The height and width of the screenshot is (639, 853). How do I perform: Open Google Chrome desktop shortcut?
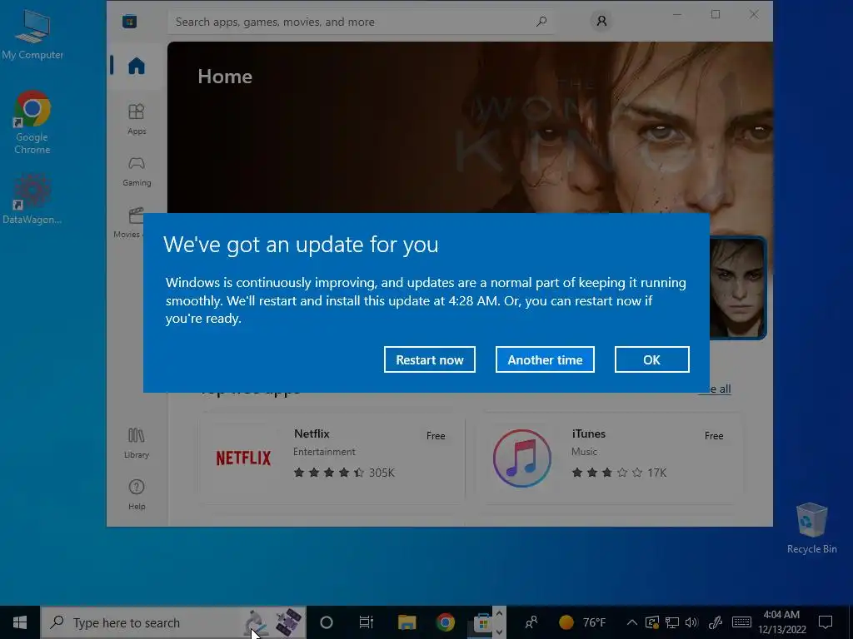point(32,123)
